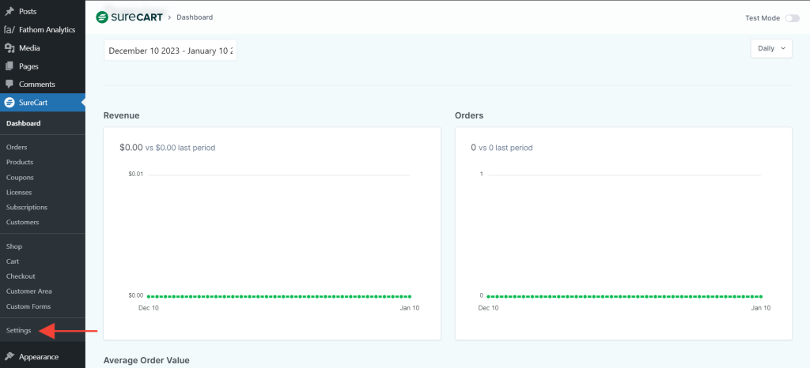The width and height of the screenshot is (810, 368).
Task: Go to Orders in the sidebar
Action: pyautogui.click(x=17, y=147)
